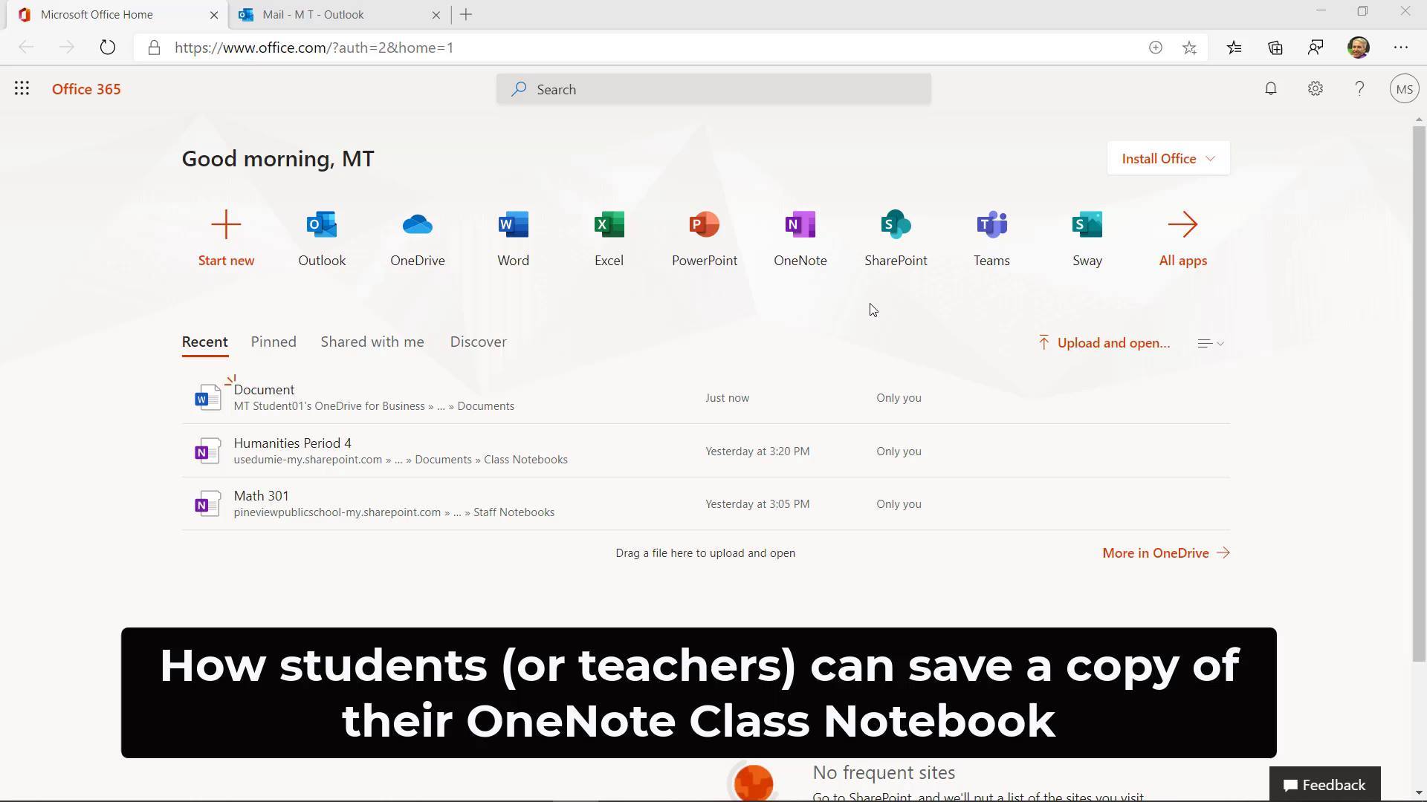The height and width of the screenshot is (802, 1427).
Task: Switch to the Recent tab
Action: click(x=205, y=342)
